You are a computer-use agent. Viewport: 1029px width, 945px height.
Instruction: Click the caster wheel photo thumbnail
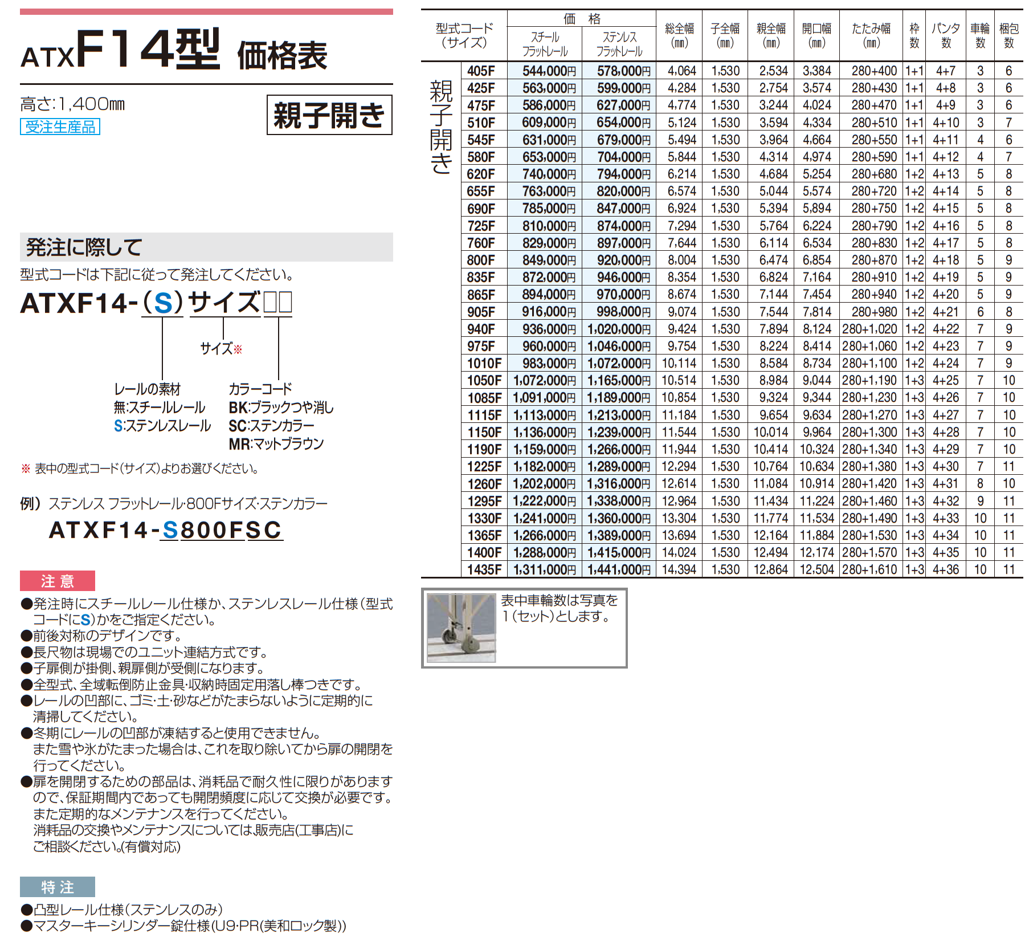click(461, 628)
